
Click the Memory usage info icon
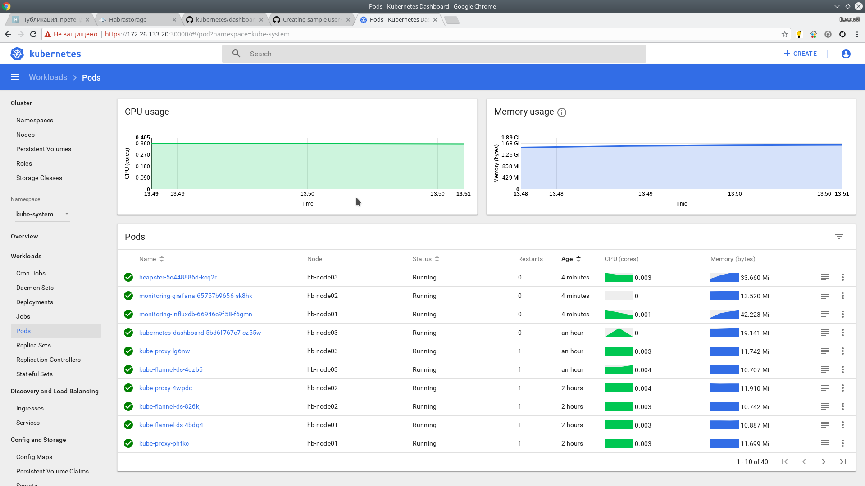(x=561, y=112)
